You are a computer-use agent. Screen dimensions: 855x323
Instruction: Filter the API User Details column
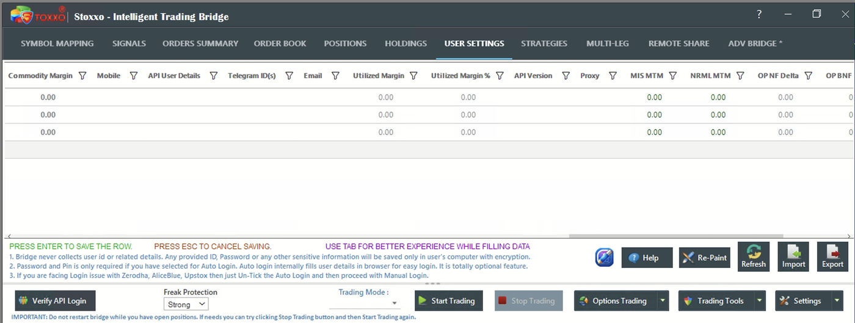click(213, 76)
